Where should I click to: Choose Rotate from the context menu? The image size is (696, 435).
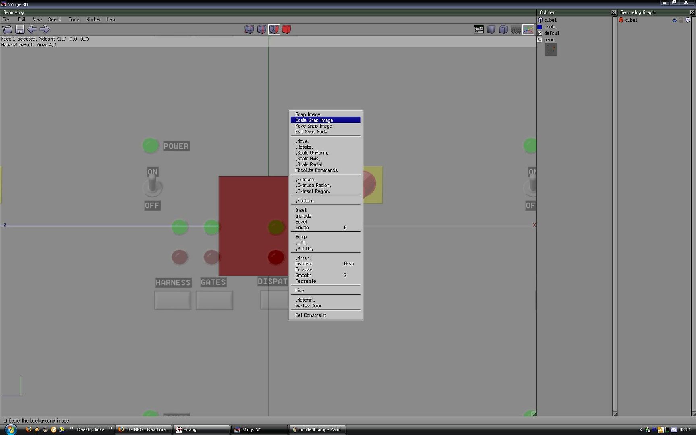tap(325, 147)
